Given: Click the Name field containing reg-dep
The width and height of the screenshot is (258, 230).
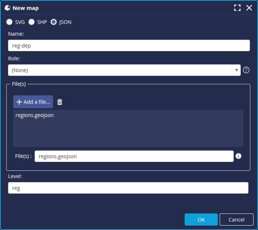Looking at the screenshot, I should click(x=129, y=46).
